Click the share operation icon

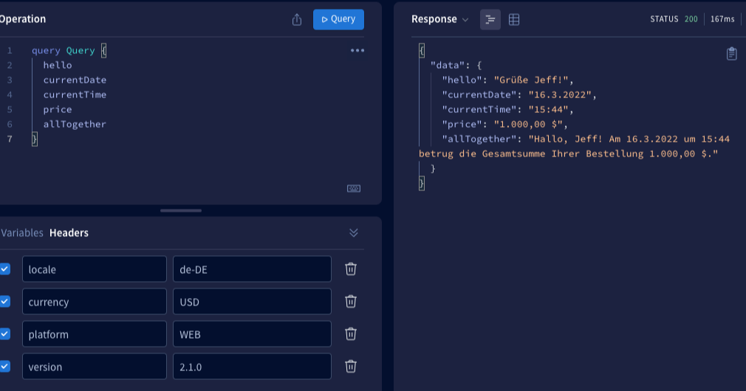(297, 20)
